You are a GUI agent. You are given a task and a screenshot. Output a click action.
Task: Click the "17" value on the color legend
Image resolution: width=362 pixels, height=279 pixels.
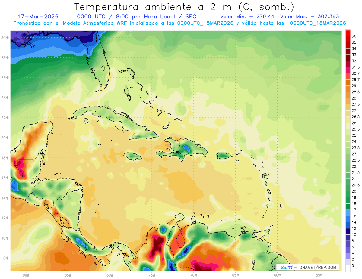coord(354,210)
